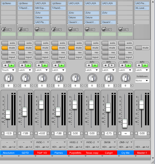Open MW Equ... plugin on TGIF VO
Screen dimensions: 155x164
click(42, 8)
